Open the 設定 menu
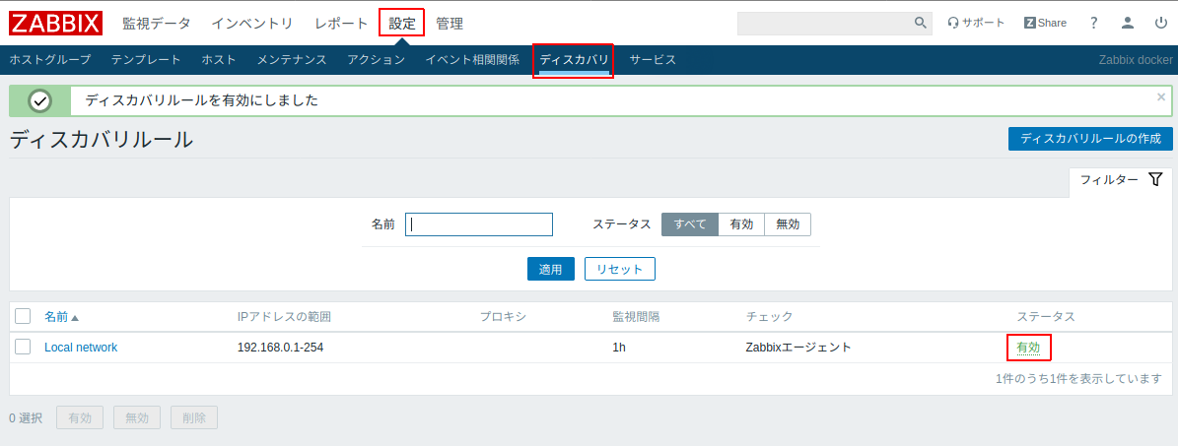The image size is (1178, 446). coord(402,24)
